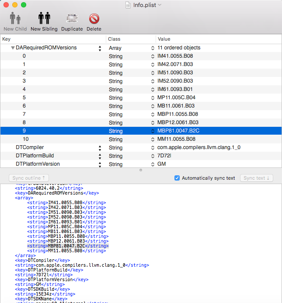Open class popup for DARequiredROMVersions Array
282x303 pixels.
coord(153,48)
